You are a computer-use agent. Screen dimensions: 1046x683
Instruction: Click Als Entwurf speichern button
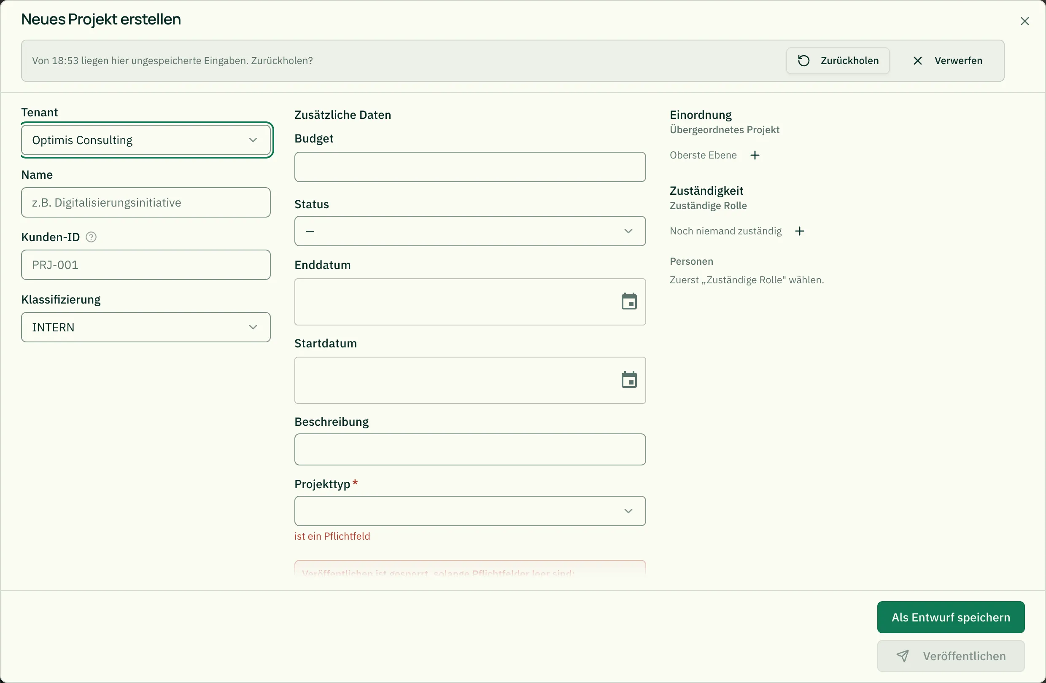[951, 618]
